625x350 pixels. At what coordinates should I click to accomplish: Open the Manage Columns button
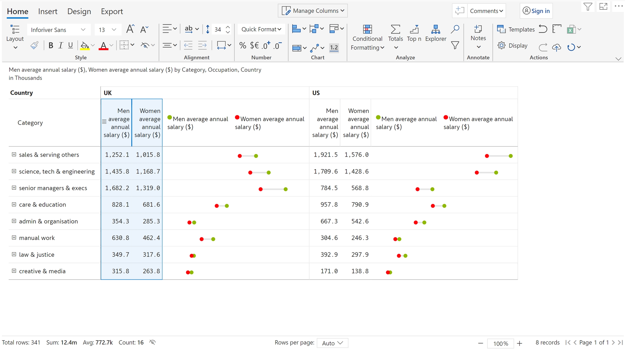pos(313,11)
